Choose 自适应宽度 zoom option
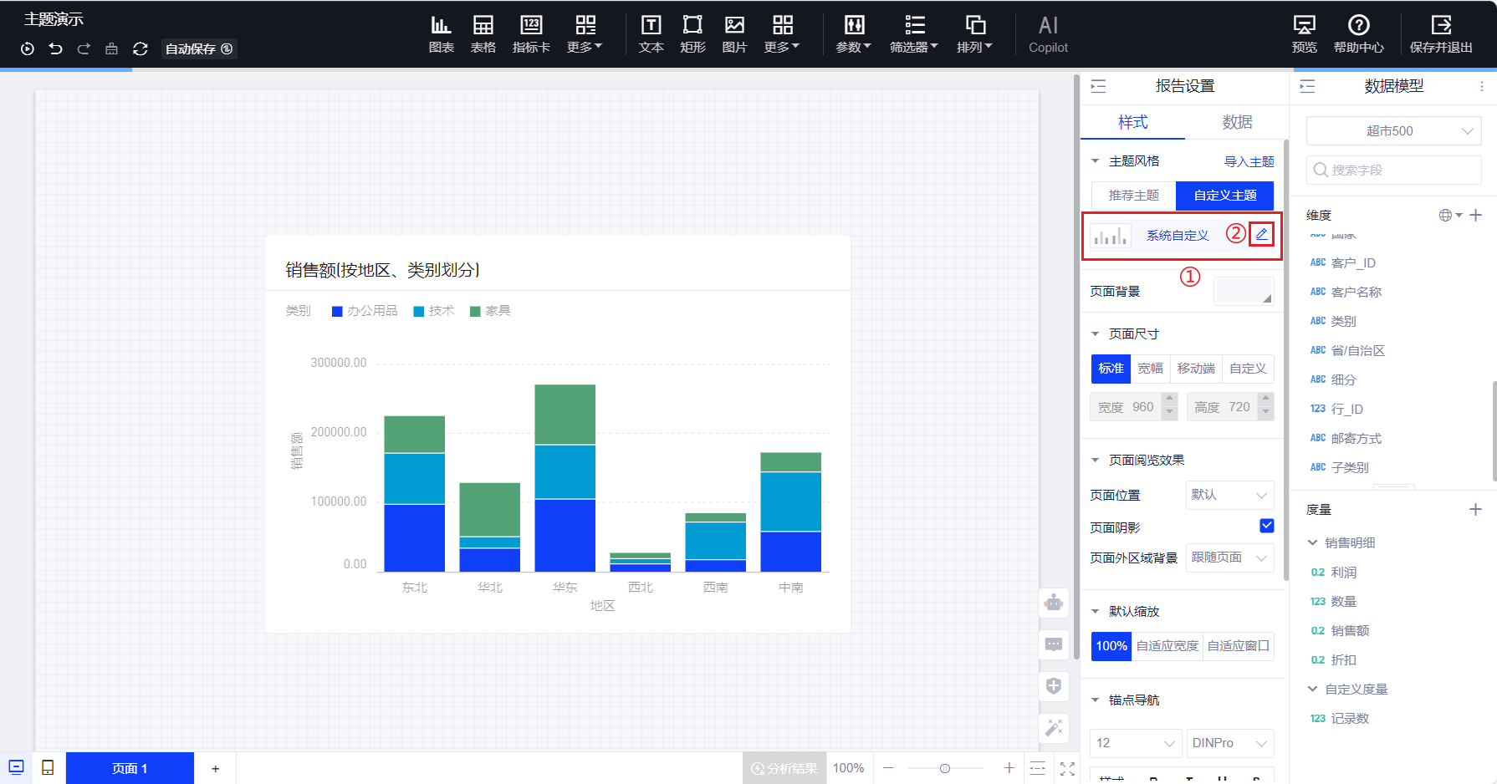The image size is (1497, 784). [x=1167, y=646]
